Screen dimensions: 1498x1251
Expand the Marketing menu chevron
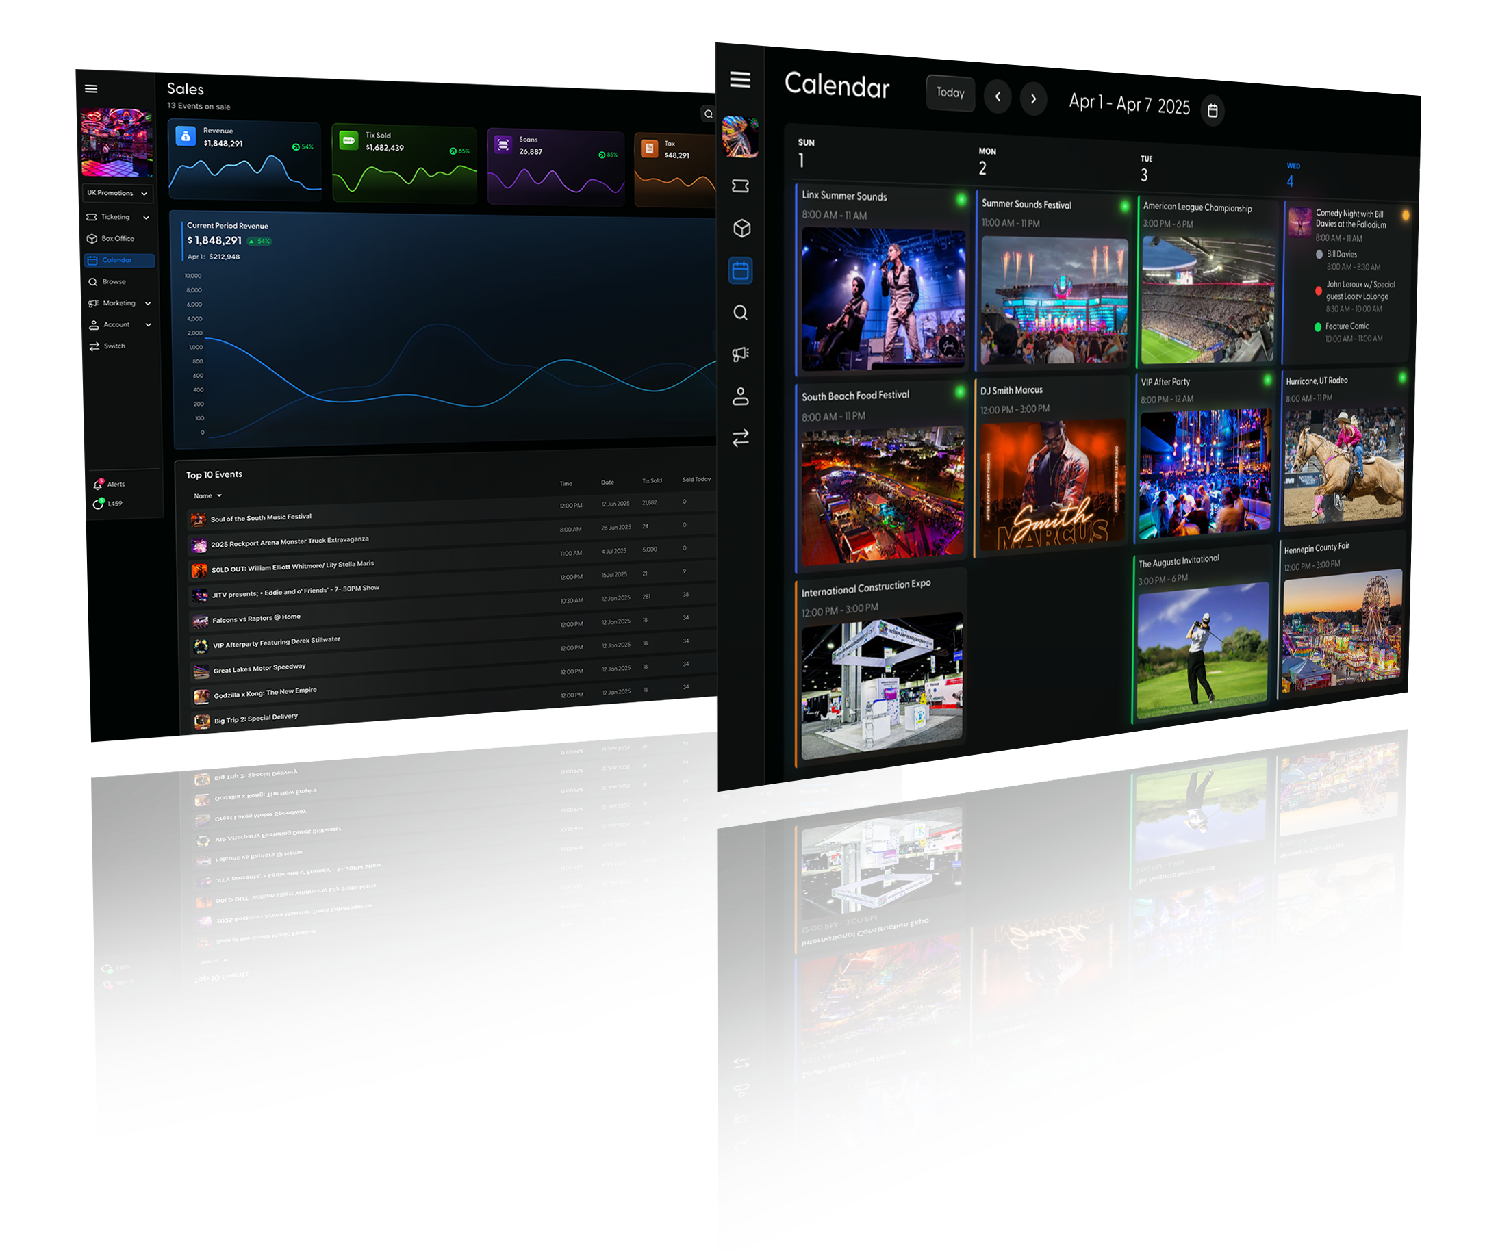[x=148, y=303]
